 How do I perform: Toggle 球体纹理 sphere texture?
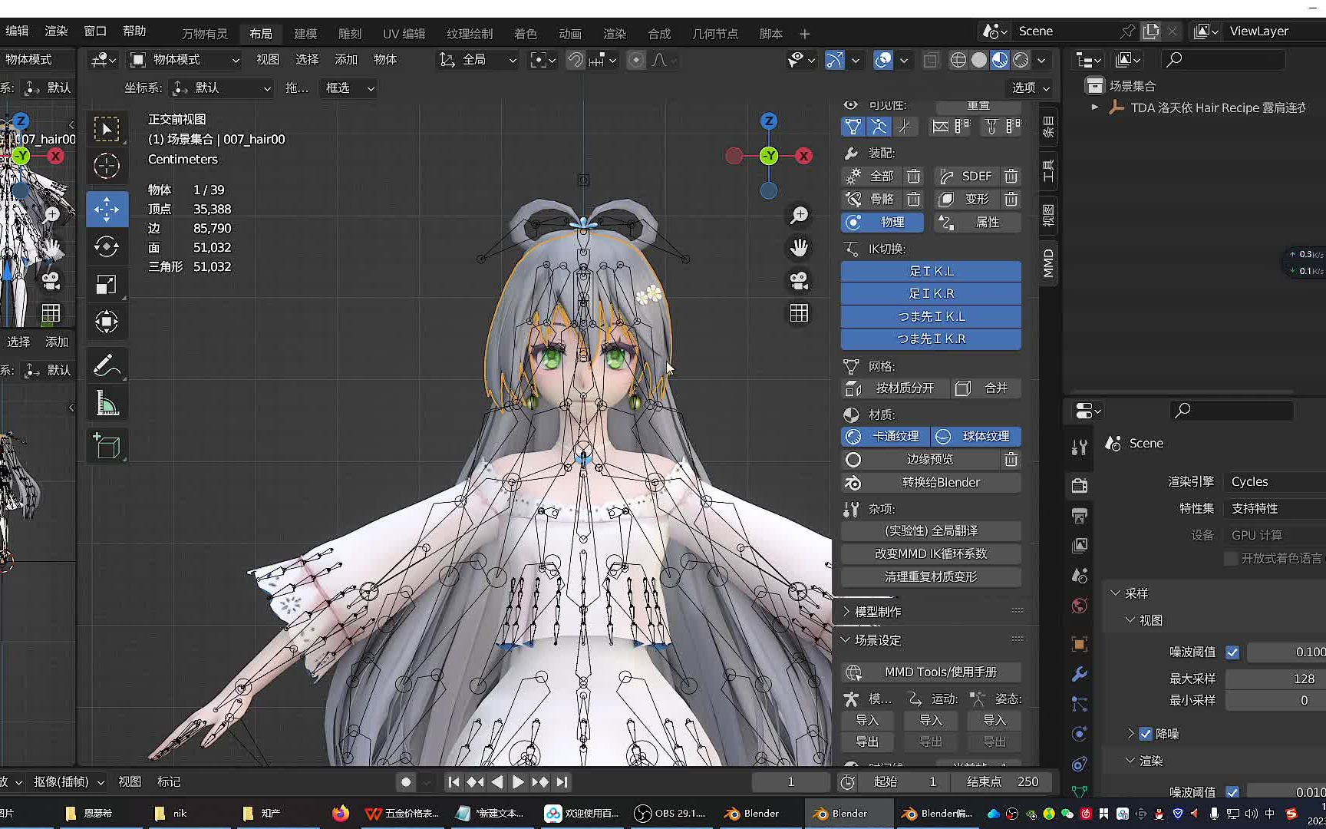pos(976,437)
